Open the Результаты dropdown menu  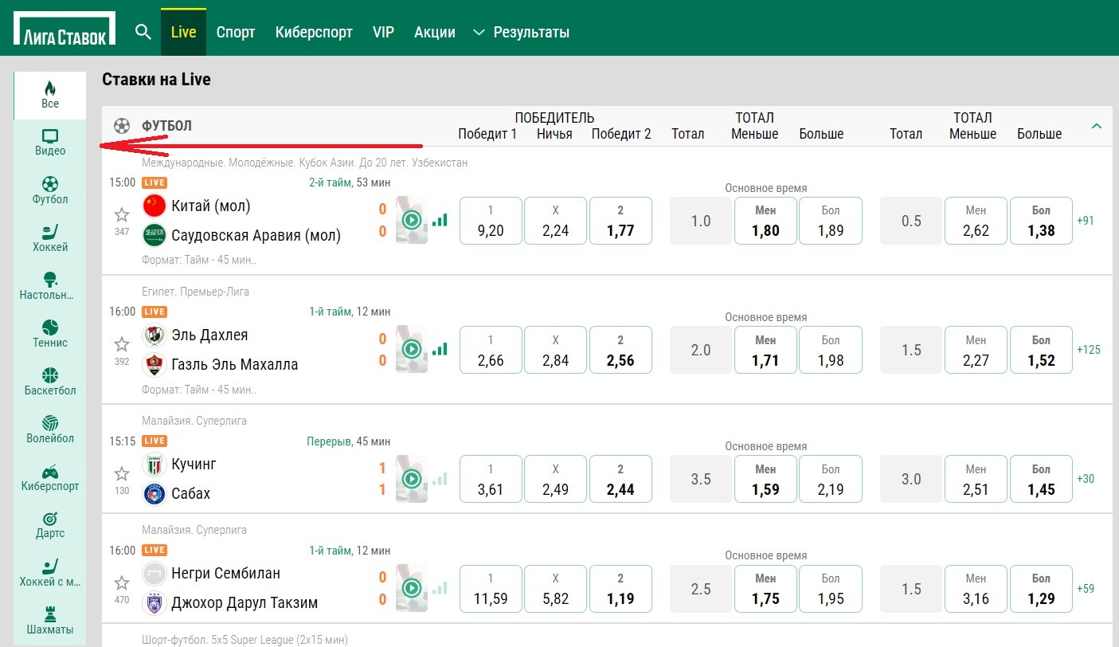(x=522, y=32)
